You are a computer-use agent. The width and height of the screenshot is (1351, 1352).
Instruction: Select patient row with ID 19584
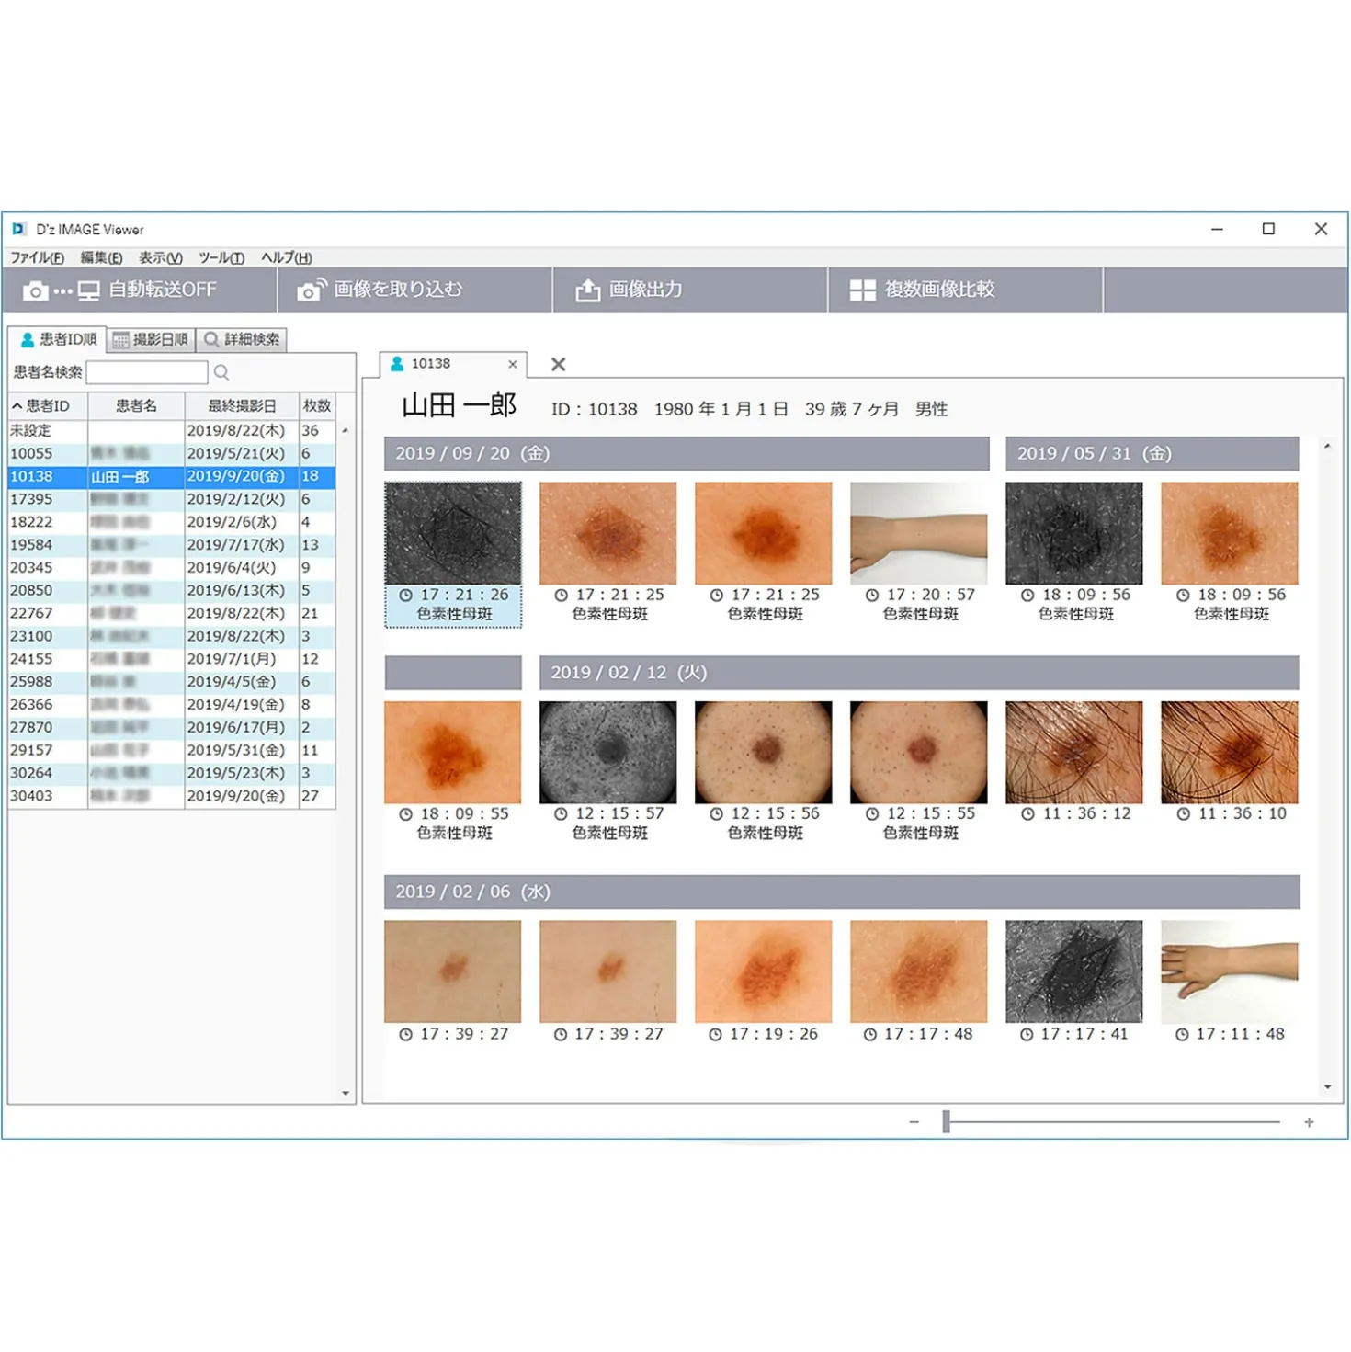click(x=172, y=545)
